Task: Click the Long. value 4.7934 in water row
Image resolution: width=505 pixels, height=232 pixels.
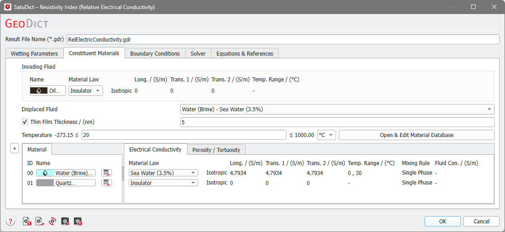Action: tap(238, 173)
